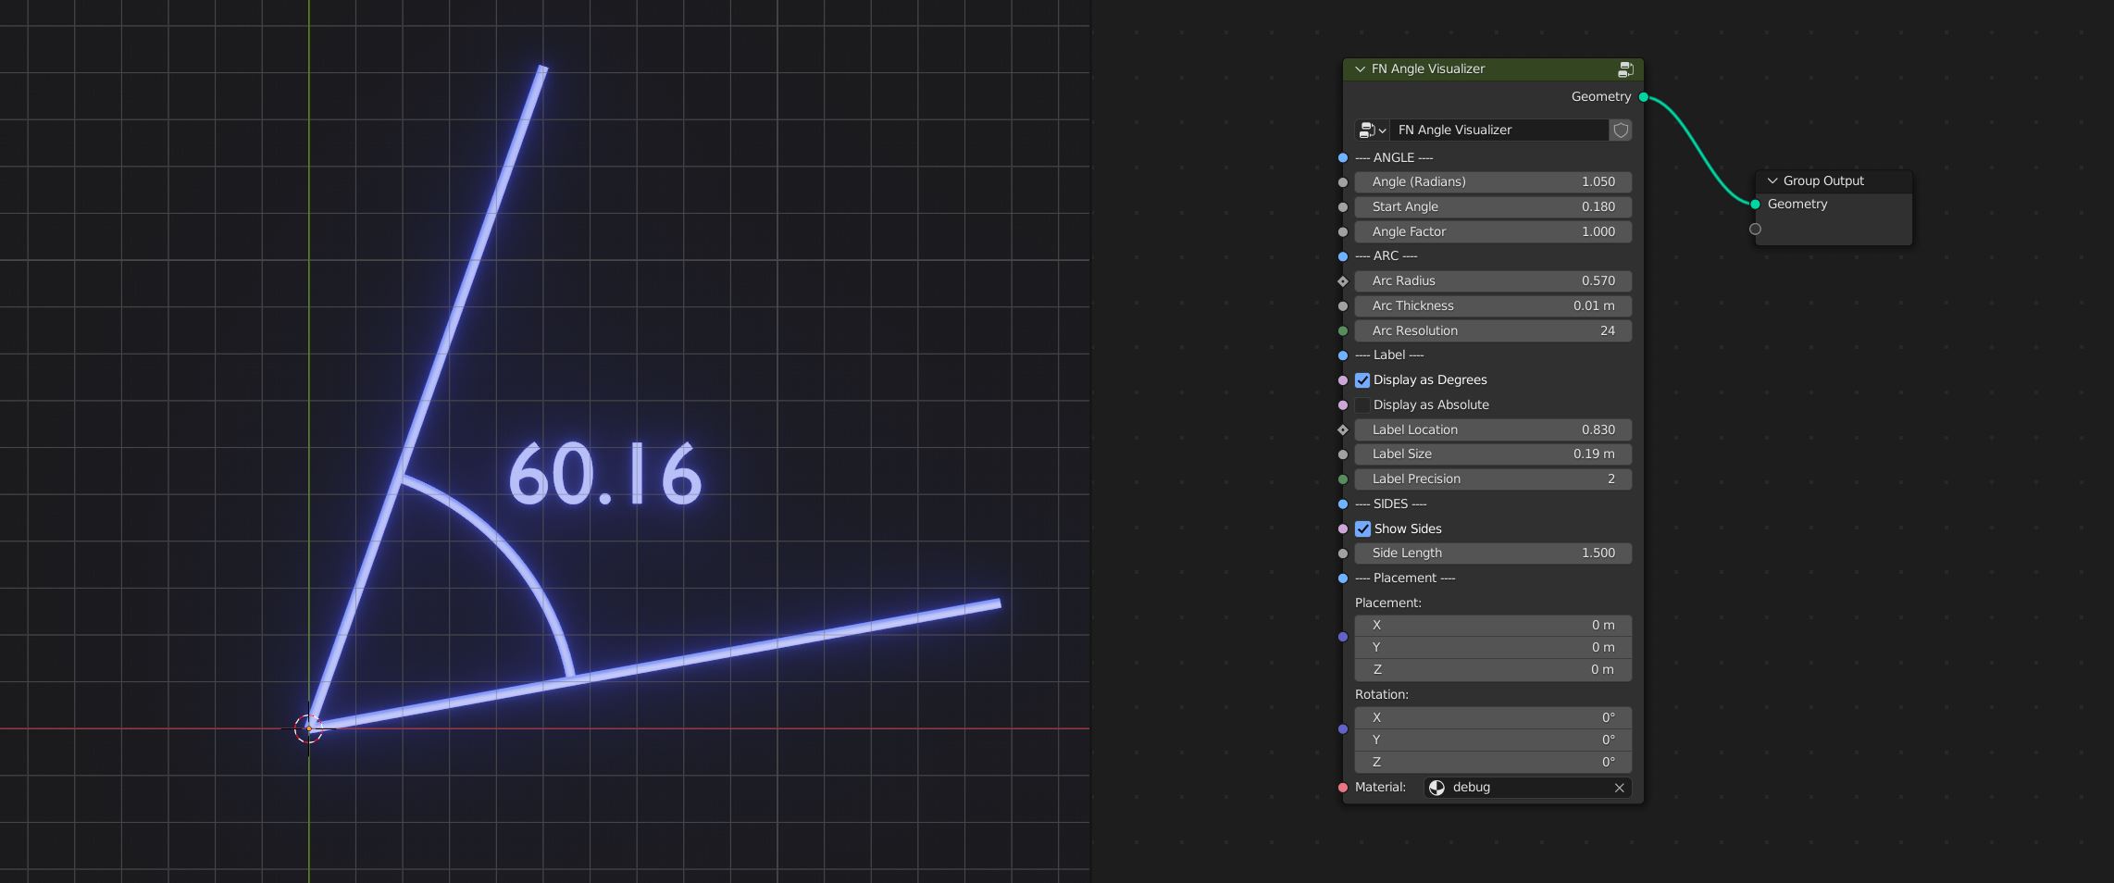The width and height of the screenshot is (2114, 883).
Task: Uncheck Show Sides checkbox
Action: pos(1362,529)
